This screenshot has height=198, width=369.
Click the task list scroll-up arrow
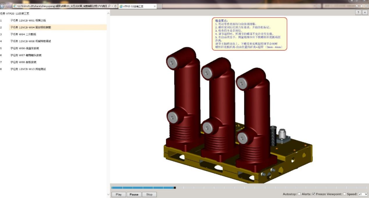tap(108, 14)
